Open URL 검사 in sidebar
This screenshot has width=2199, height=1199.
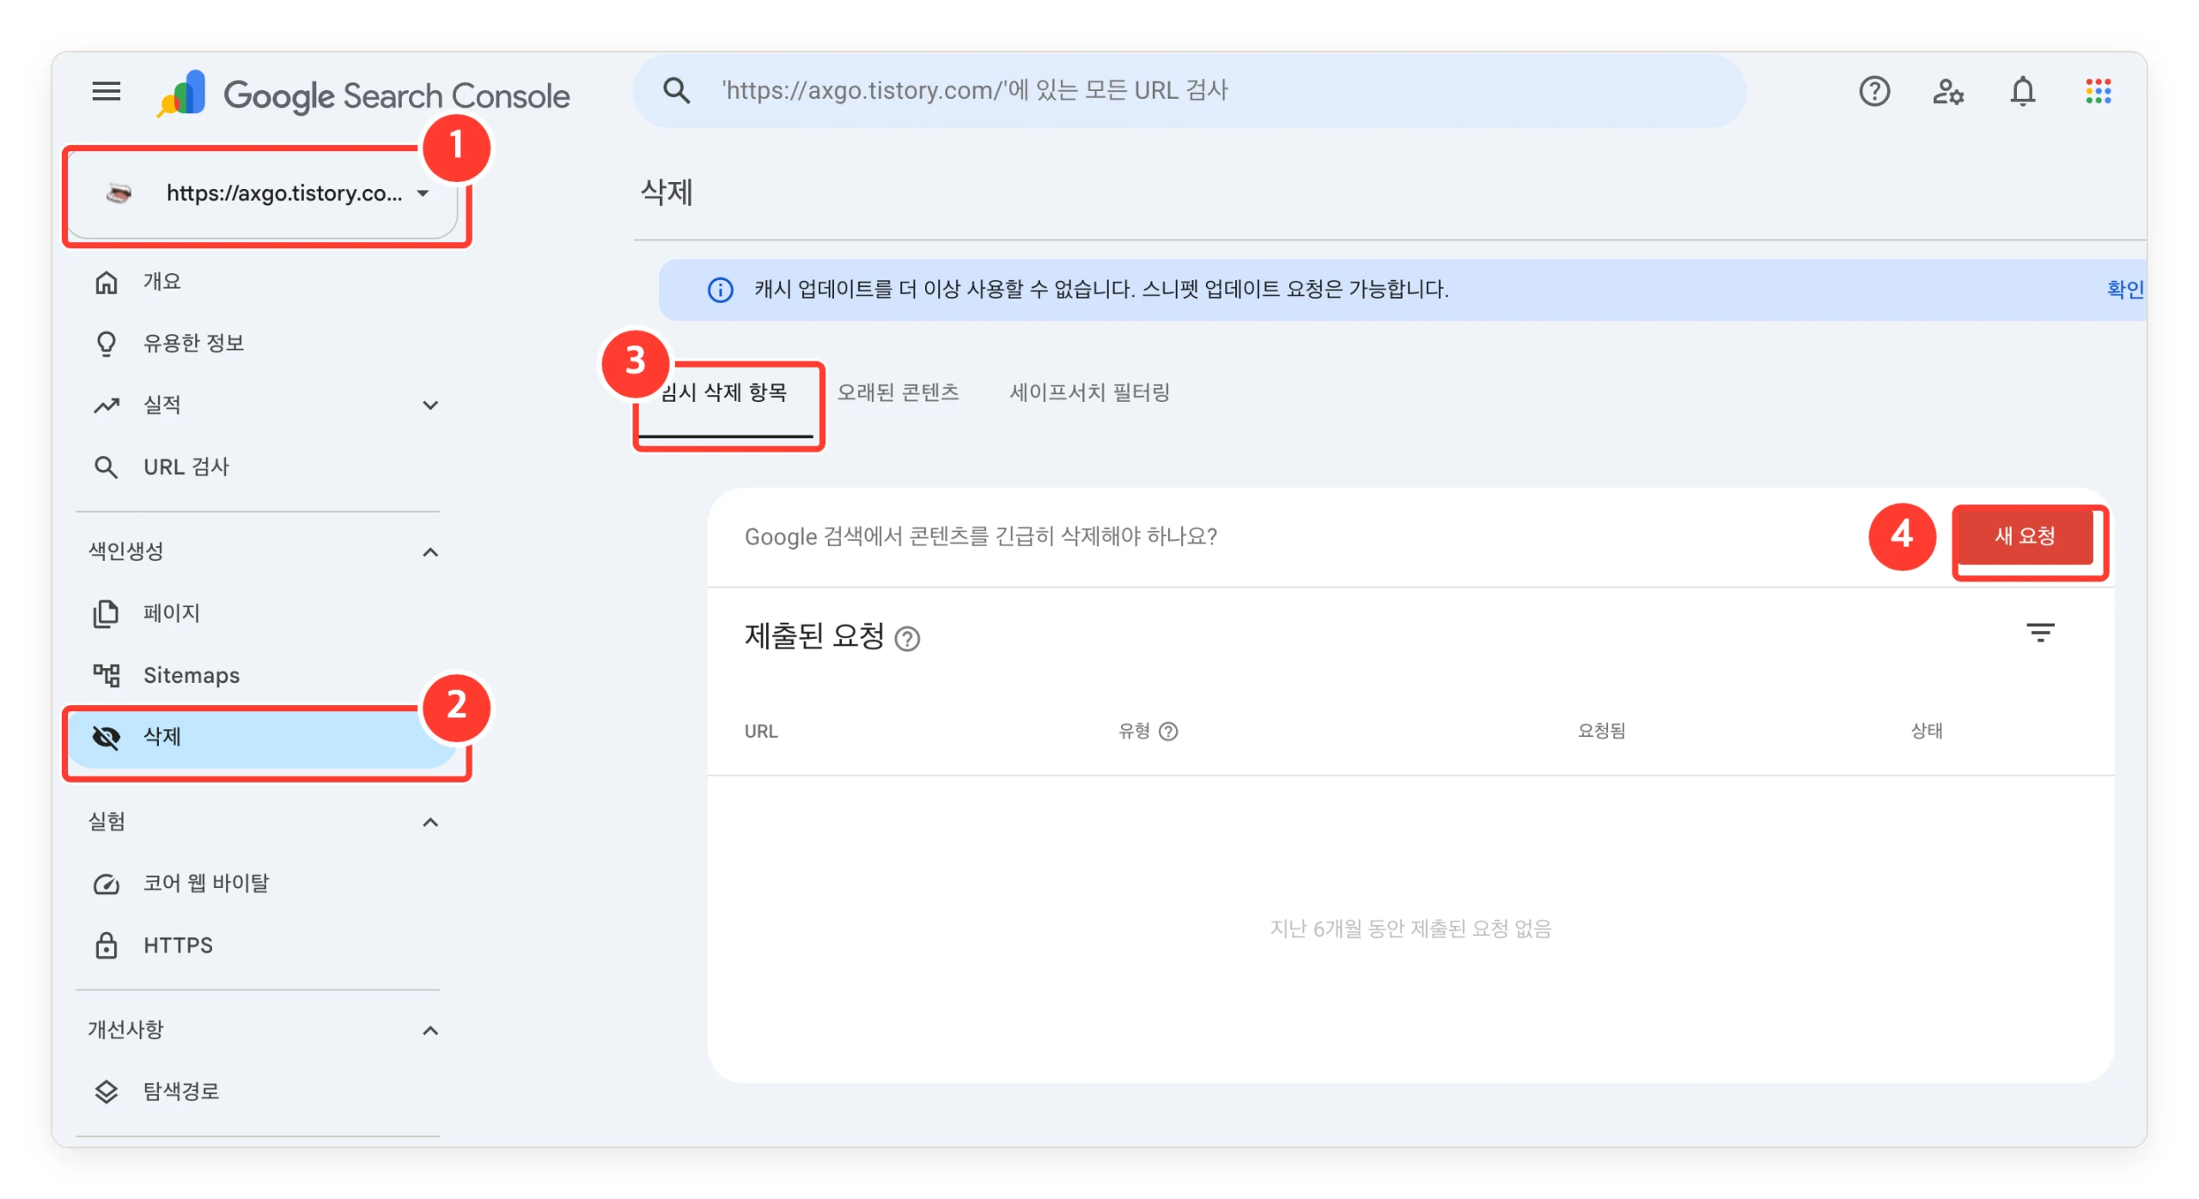point(262,466)
